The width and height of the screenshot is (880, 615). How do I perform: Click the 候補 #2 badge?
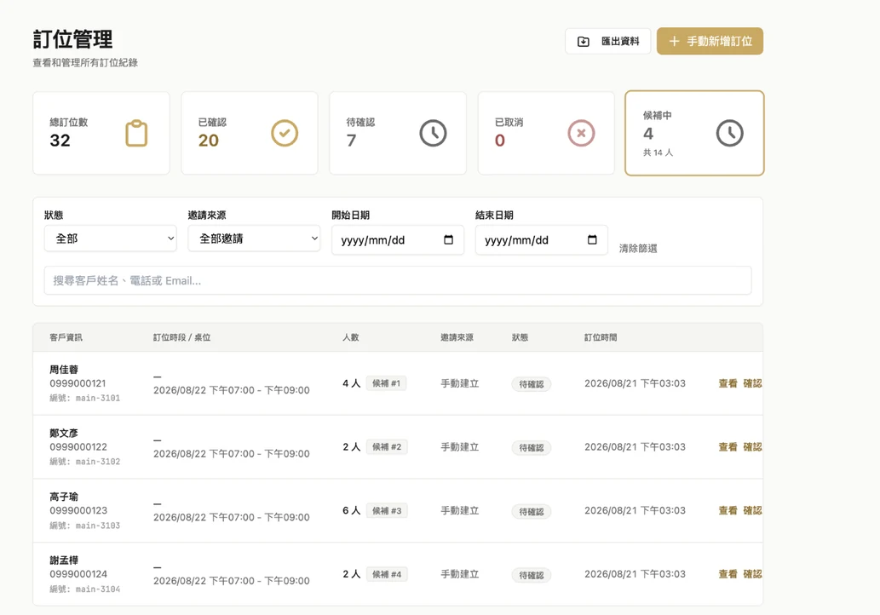click(x=387, y=446)
